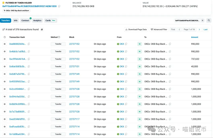Copy hash 0x9555f6023ac

pos(29,81)
